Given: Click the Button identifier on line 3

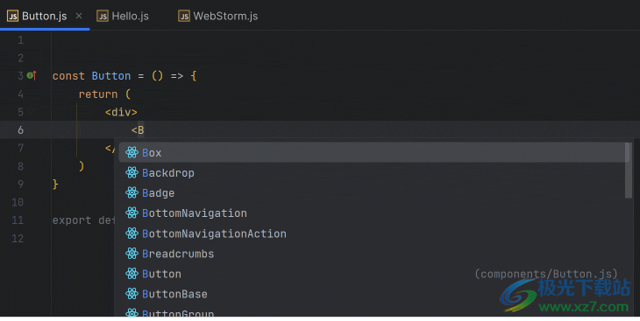Looking at the screenshot, I should tap(111, 76).
